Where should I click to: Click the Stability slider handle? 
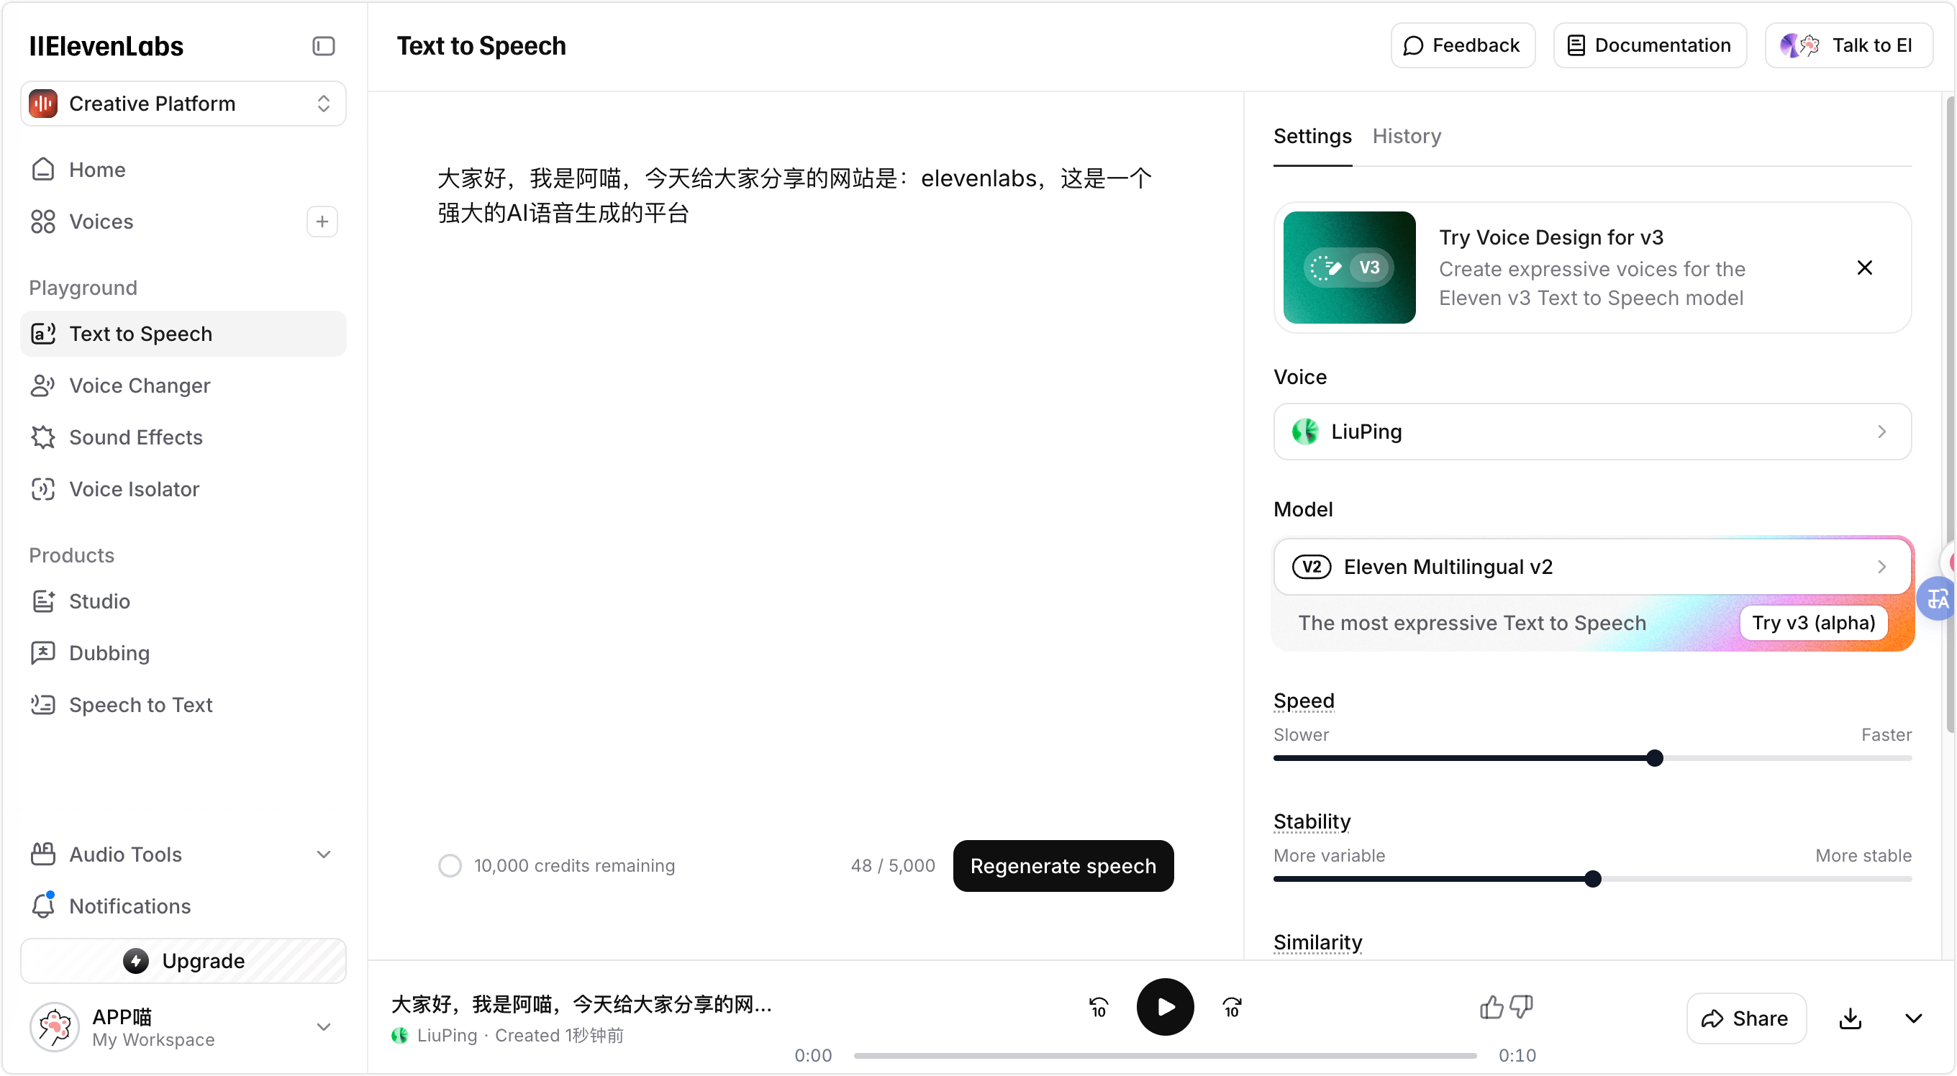[x=1592, y=879]
